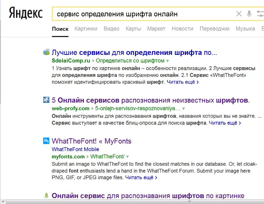Open the 'WhatTheFont Mobile' sublink

(x=75, y=149)
